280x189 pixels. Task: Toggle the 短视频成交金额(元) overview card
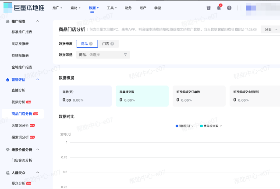tap(255, 96)
